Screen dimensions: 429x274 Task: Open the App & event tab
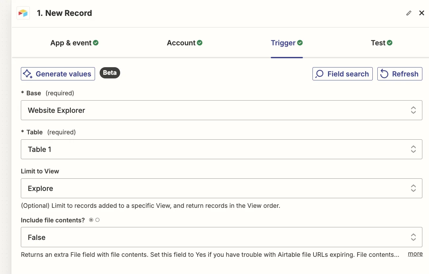click(74, 43)
